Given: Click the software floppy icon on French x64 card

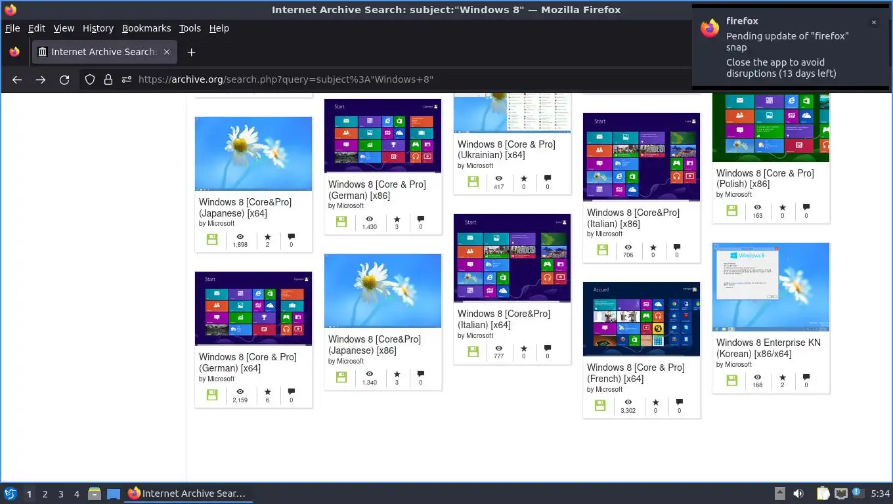Looking at the screenshot, I should tap(600, 406).
